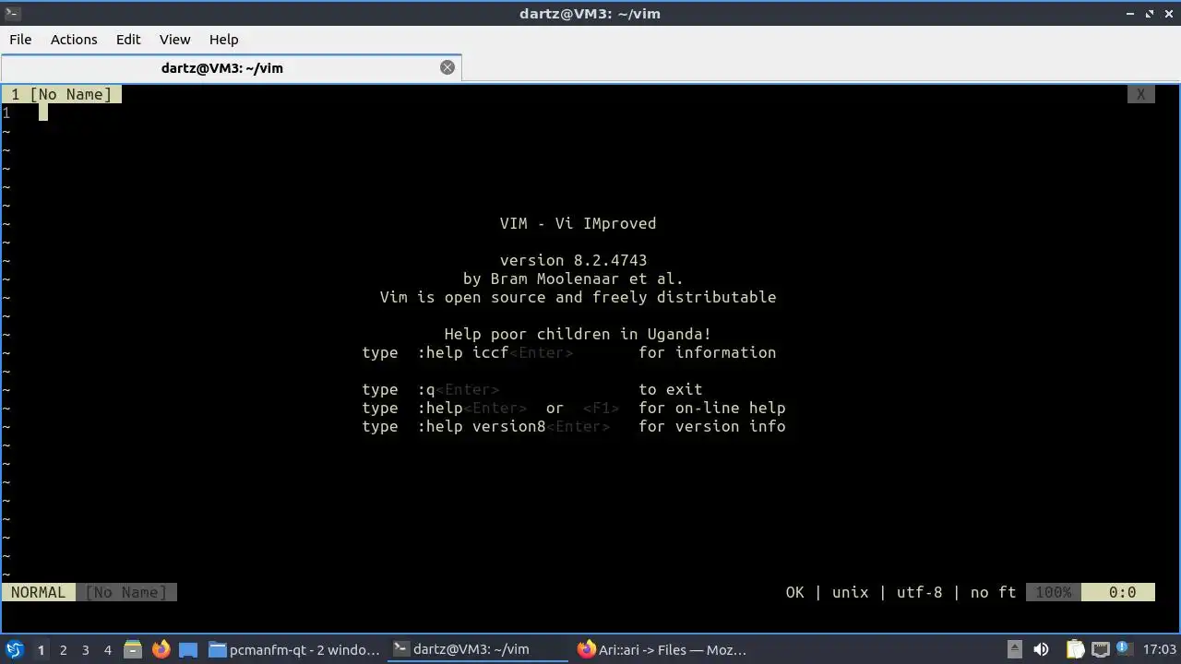Close the terminal window
The width and height of the screenshot is (1181, 664).
point(1168,14)
